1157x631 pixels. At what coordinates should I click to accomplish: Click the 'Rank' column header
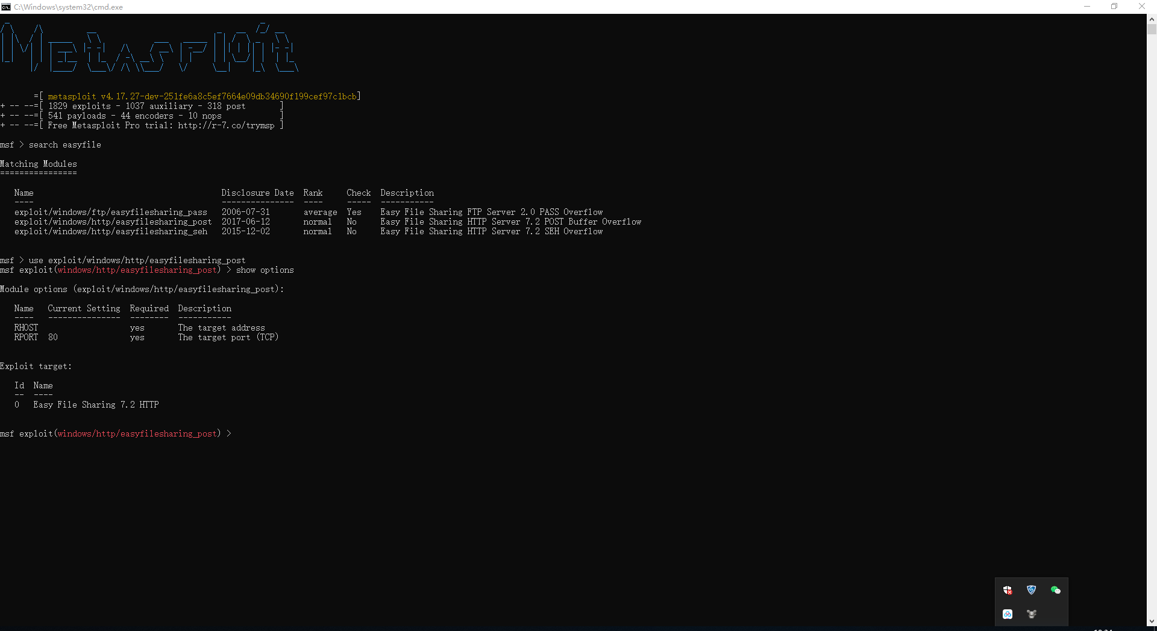313,193
